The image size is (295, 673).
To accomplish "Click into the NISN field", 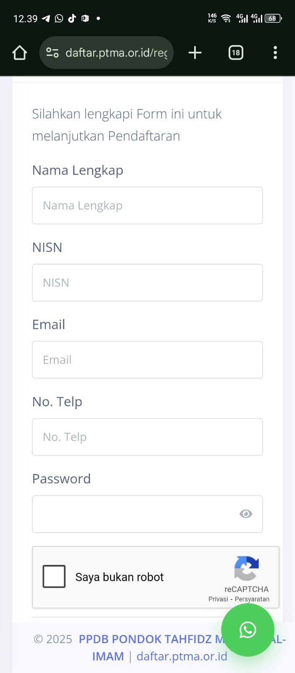I will (147, 283).
